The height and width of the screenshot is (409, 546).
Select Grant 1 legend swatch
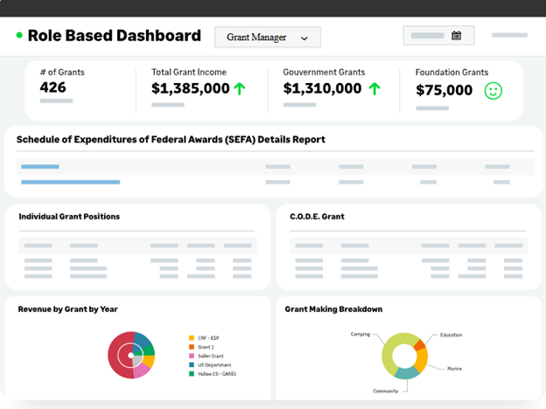point(192,347)
